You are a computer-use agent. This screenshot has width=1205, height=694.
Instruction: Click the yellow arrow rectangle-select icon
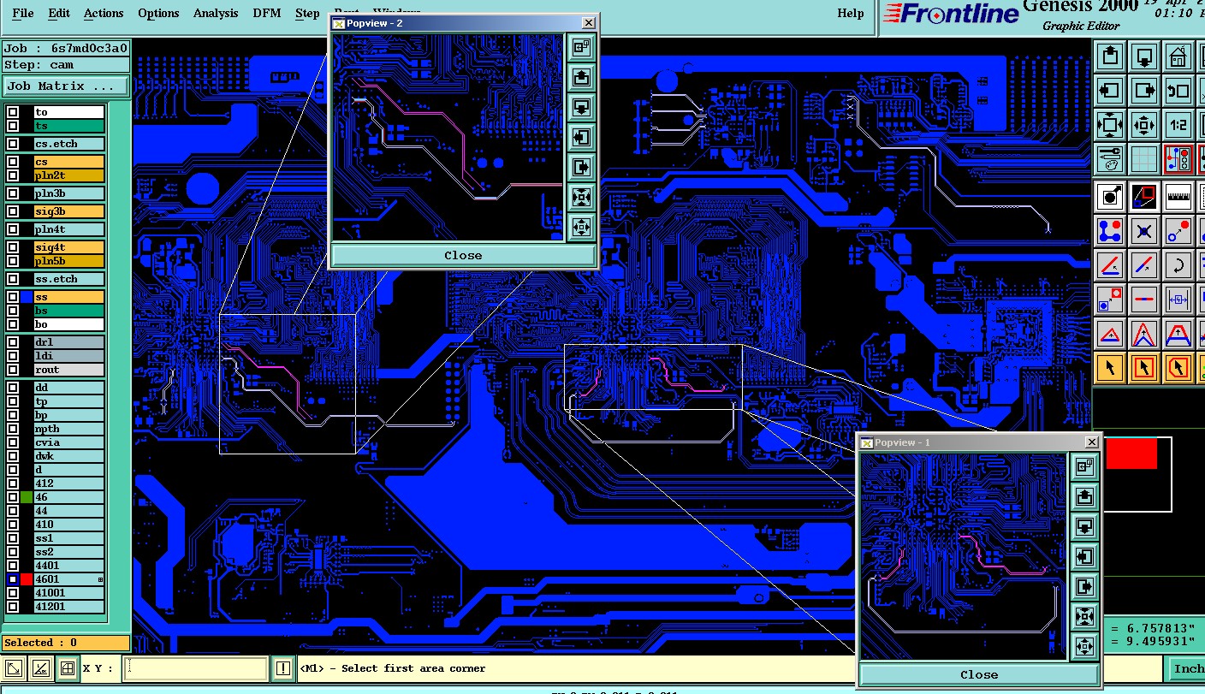(1144, 367)
